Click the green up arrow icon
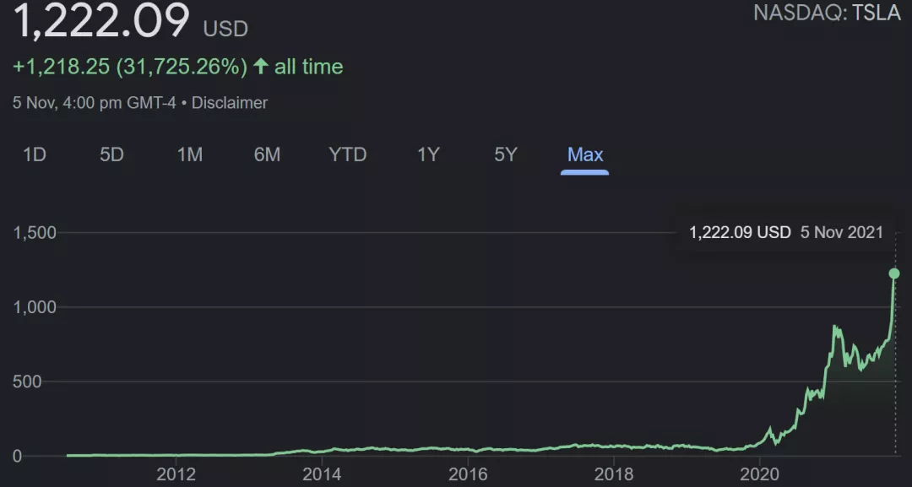 click(260, 67)
